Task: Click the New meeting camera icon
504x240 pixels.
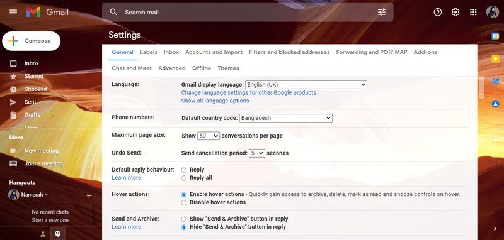Action: [x=13, y=151]
